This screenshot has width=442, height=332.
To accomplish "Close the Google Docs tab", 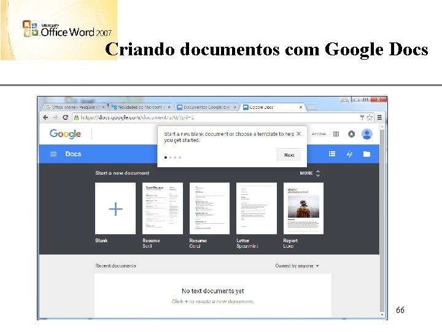I will pyautogui.click(x=301, y=107).
